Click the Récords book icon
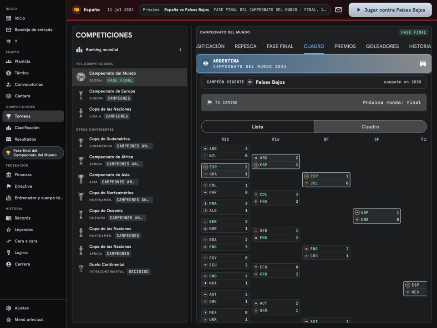This screenshot has width=437, height=328. (x=9, y=218)
